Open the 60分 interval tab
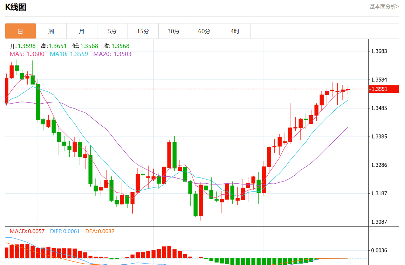The width and height of the screenshot is (405, 265). [204, 31]
